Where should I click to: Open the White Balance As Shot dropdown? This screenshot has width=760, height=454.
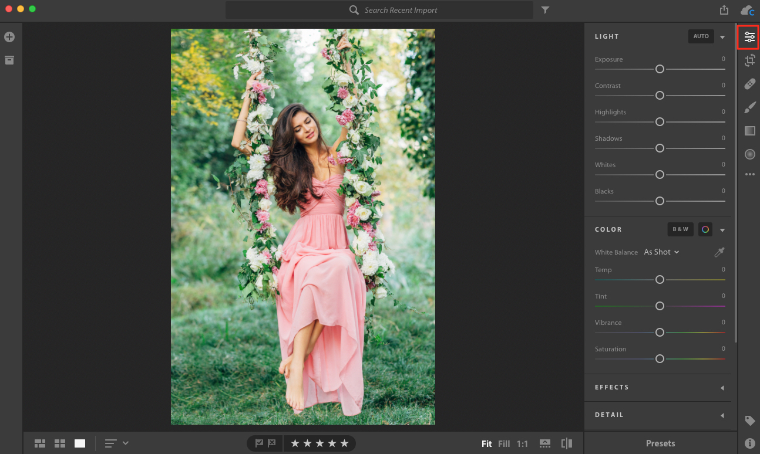pos(661,252)
